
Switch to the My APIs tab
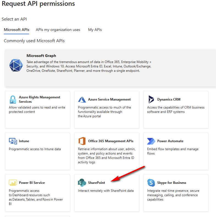pos(95,30)
